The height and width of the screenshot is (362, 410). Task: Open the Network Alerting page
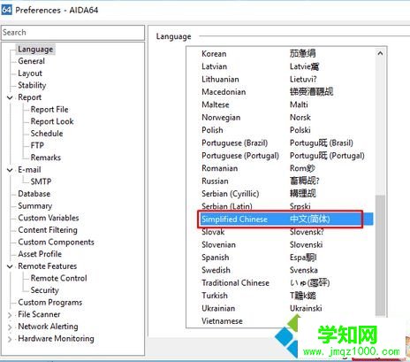(x=48, y=327)
